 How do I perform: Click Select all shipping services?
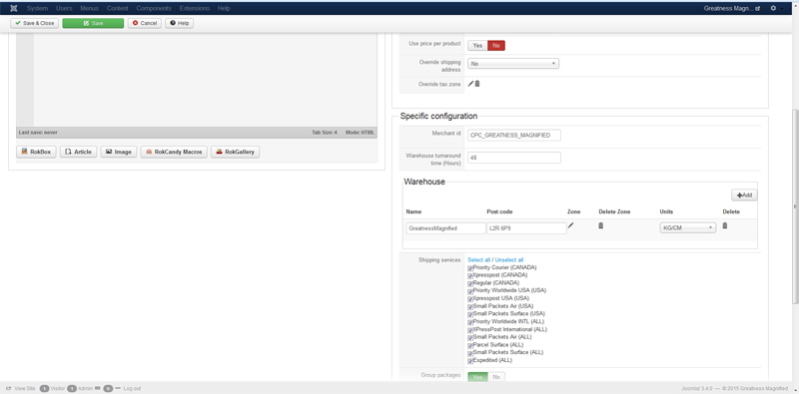[x=479, y=260]
